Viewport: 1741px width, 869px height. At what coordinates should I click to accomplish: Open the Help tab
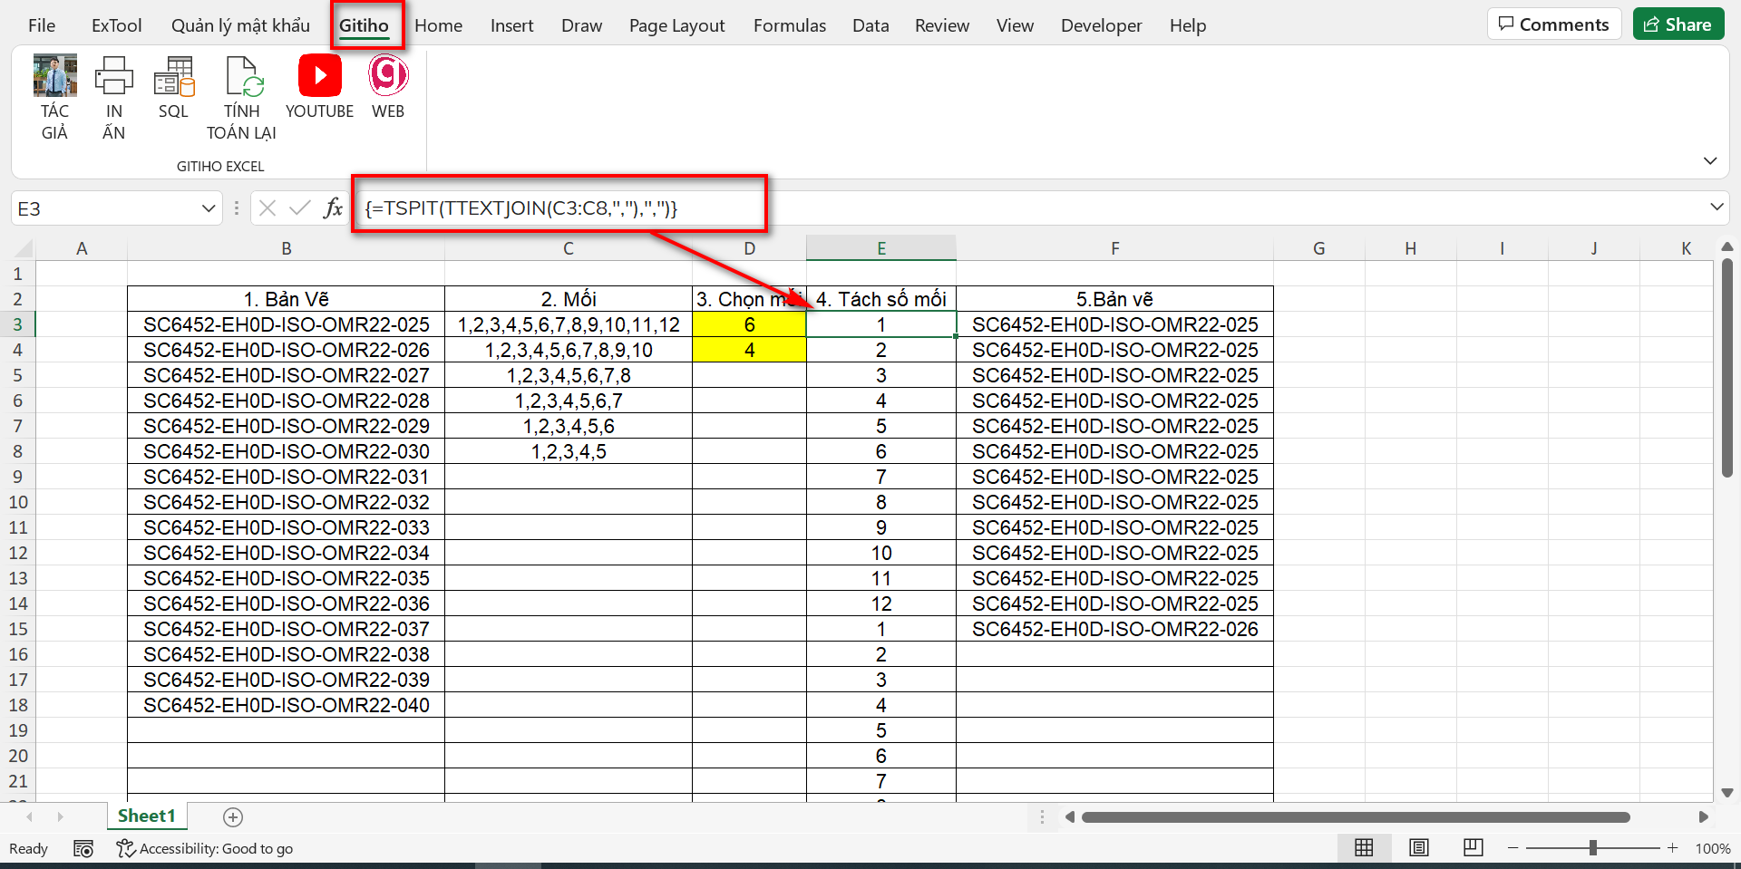coord(1188,25)
